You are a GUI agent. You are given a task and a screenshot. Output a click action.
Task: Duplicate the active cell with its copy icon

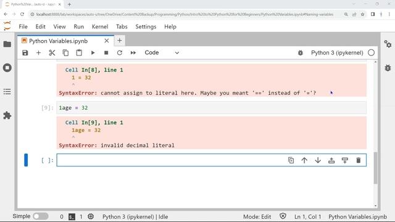click(x=291, y=160)
